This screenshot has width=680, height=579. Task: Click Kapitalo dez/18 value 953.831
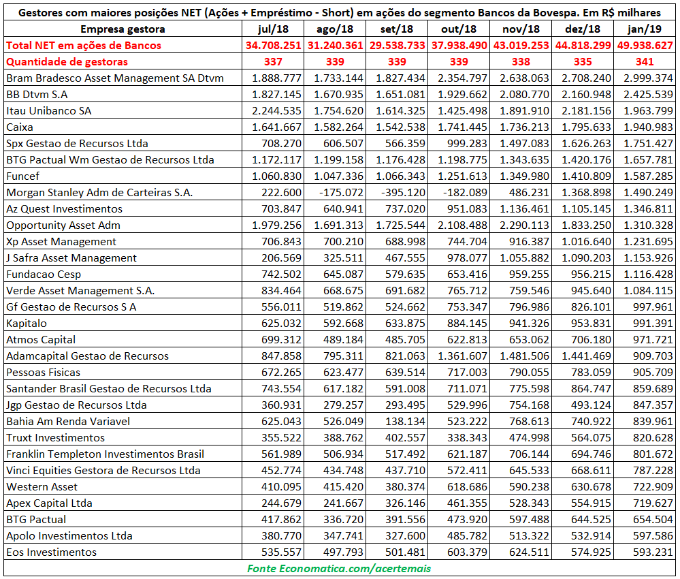pos(591,324)
